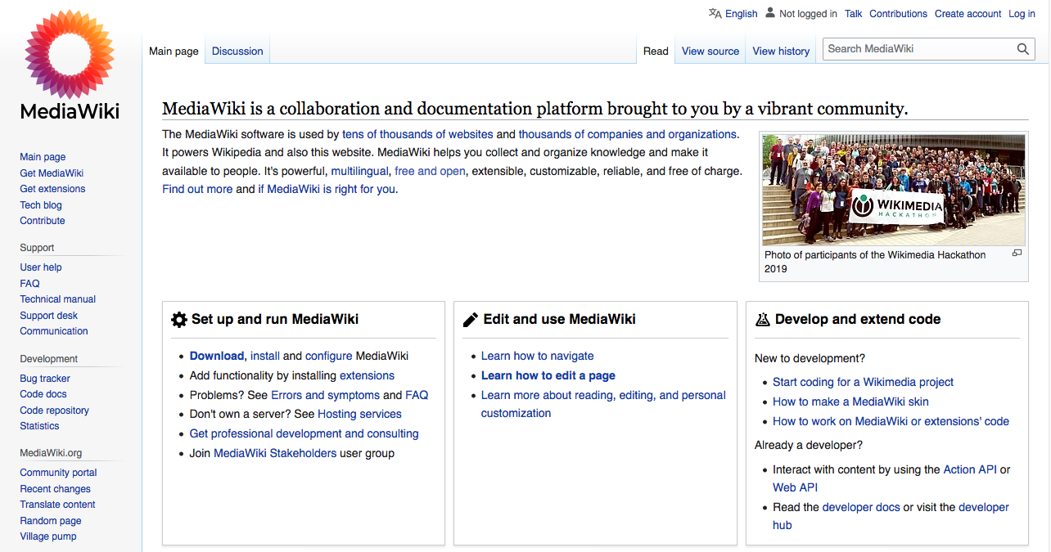Click the Web API link
1051x552 pixels.
coord(795,487)
